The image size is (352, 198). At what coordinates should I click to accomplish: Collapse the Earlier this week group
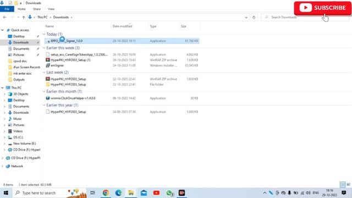[x=44, y=48]
